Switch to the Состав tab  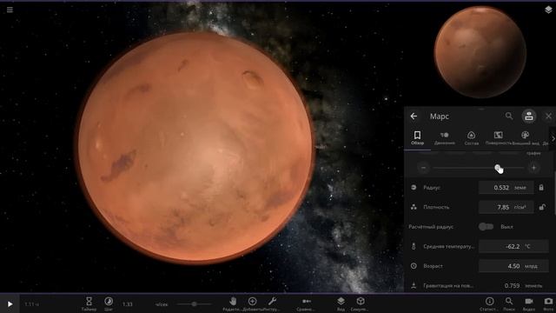tap(471, 137)
